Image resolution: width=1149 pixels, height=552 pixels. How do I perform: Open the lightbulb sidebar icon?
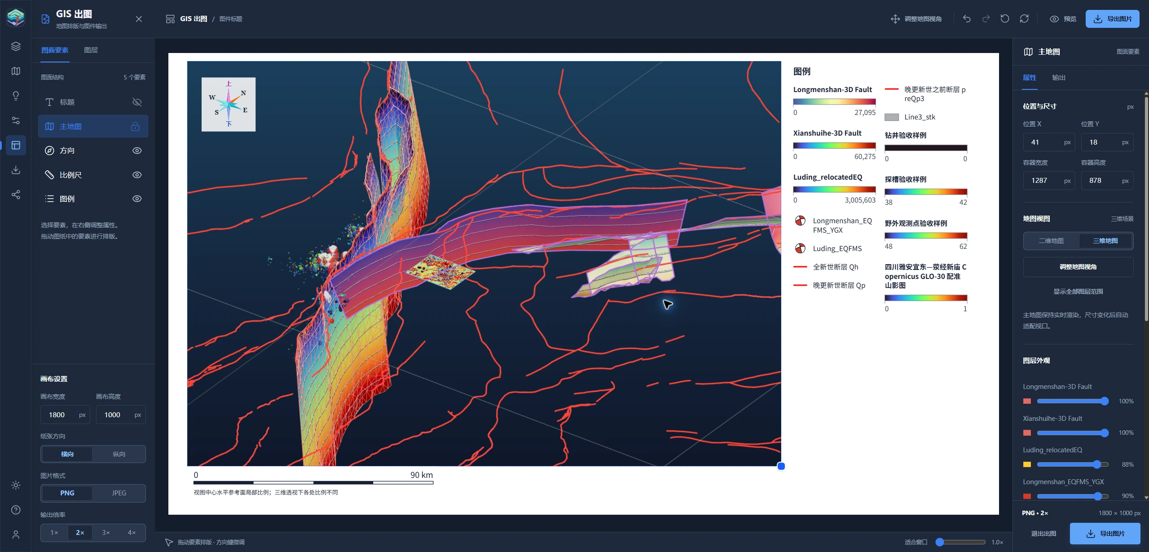click(x=16, y=96)
